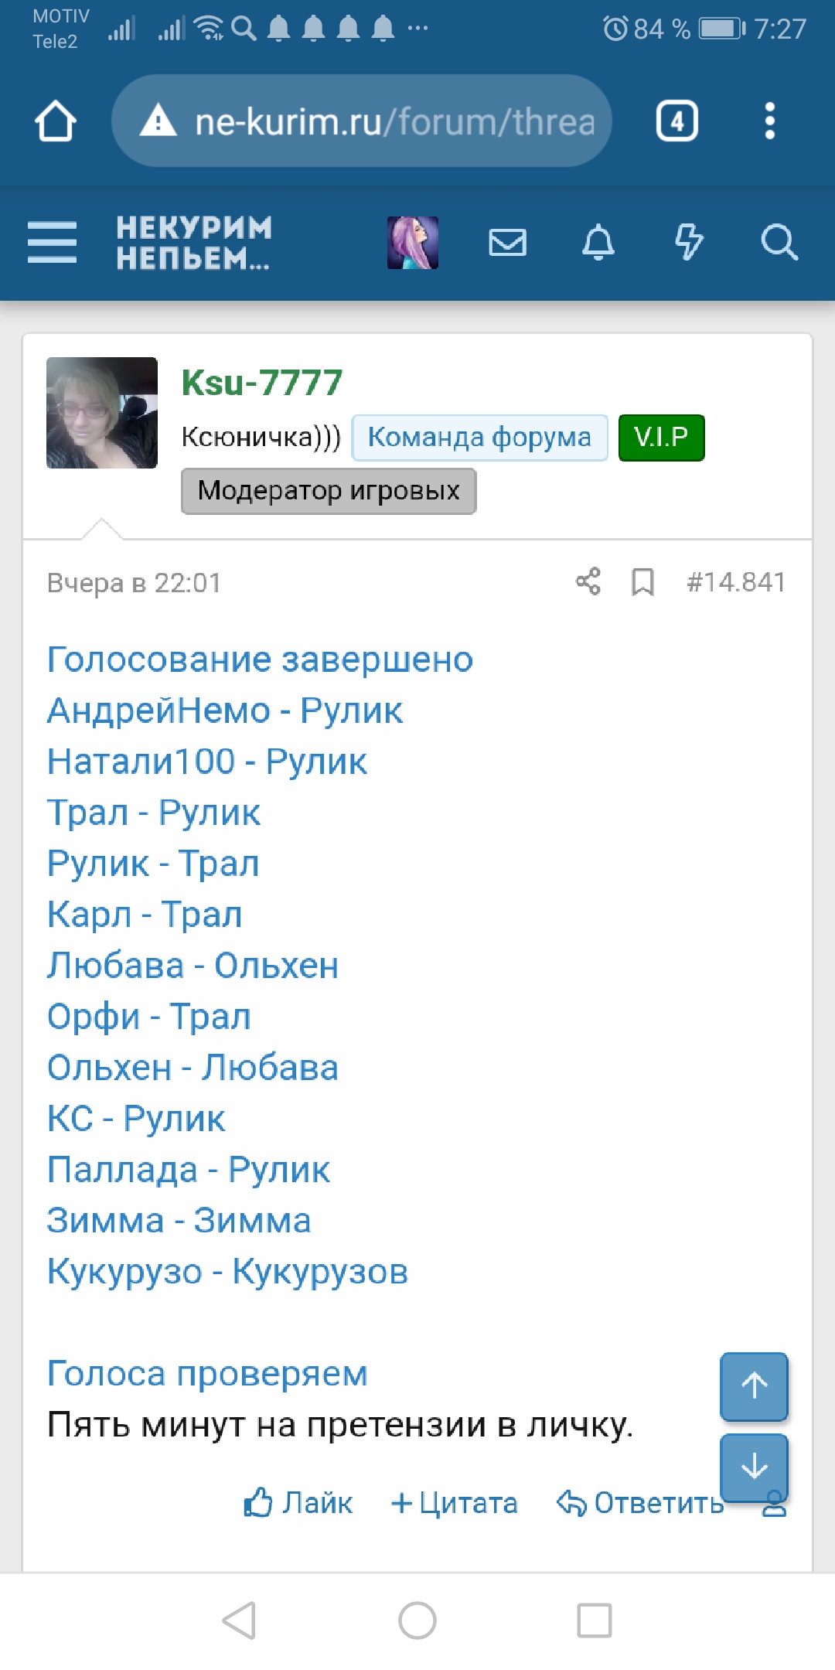Open browser three-dot overflow menu
This screenshot has height=1670, width=835.
[x=769, y=121]
